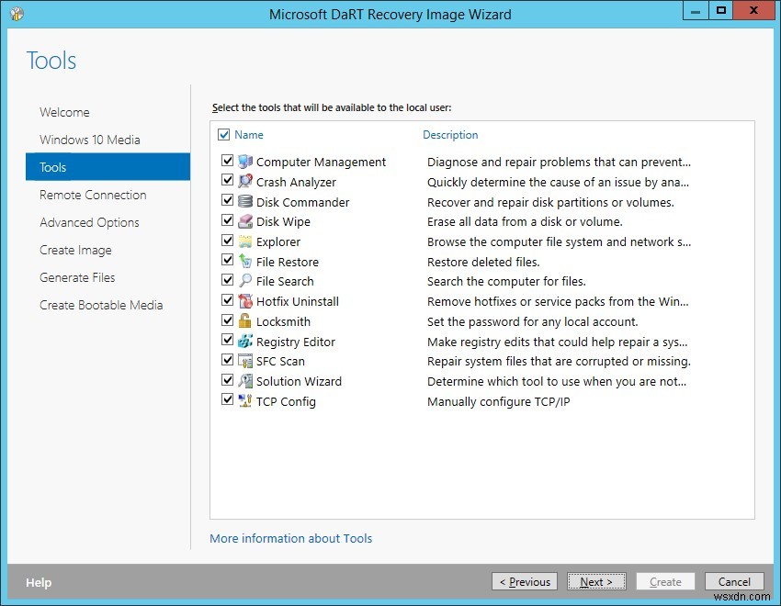Screen dimensions: 781x606
Task: Open the Create Image step
Action: click(x=75, y=250)
